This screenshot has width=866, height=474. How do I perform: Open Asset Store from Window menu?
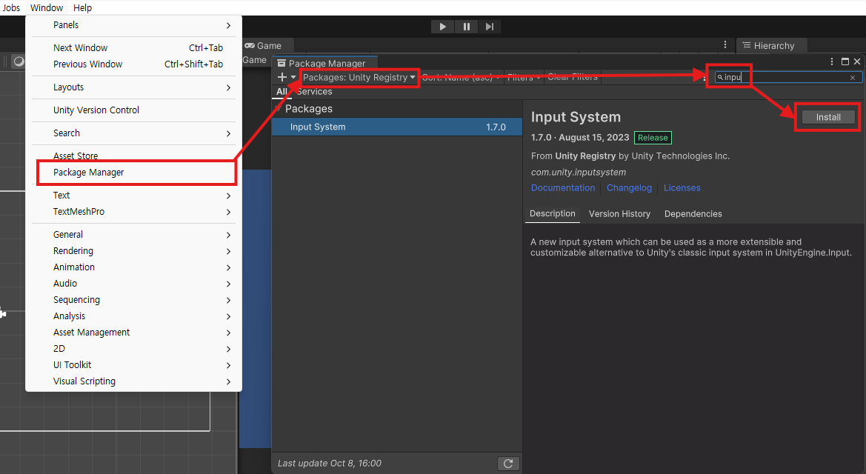click(x=133, y=156)
